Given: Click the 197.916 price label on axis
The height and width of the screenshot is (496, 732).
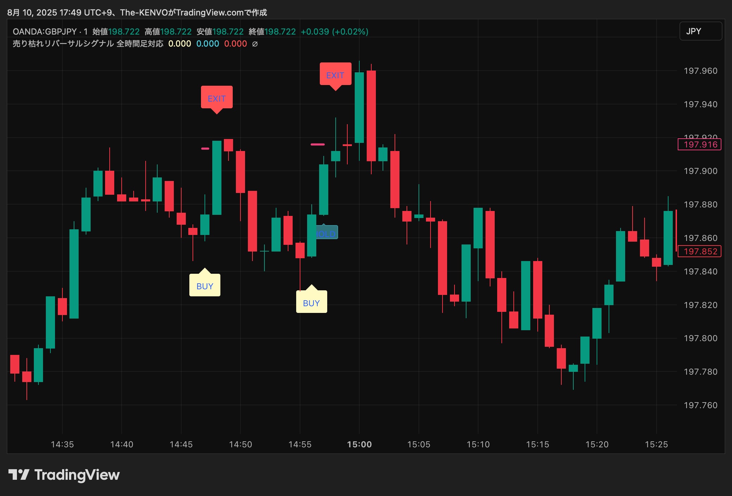Looking at the screenshot, I should (700, 144).
